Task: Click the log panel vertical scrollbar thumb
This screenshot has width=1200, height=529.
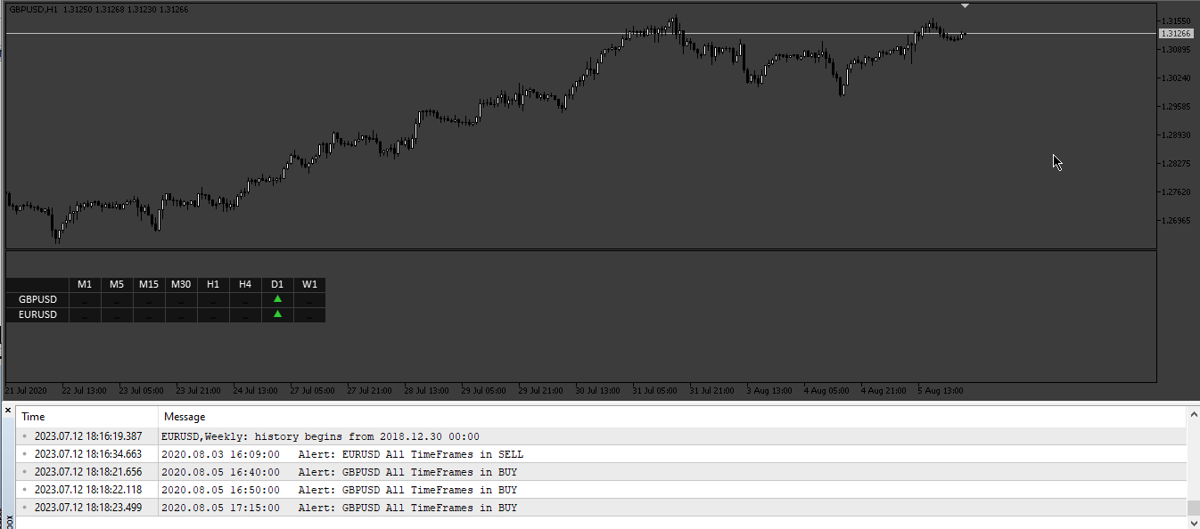Action: [x=1193, y=508]
